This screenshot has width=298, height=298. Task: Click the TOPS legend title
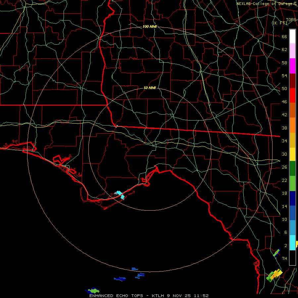tap(291, 20)
